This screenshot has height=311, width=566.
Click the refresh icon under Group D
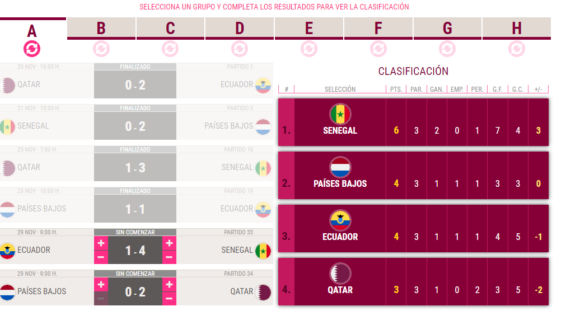click(240, 49)
